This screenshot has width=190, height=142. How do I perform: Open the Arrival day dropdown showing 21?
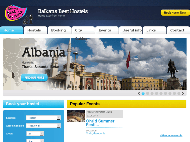tap(35, 134)
